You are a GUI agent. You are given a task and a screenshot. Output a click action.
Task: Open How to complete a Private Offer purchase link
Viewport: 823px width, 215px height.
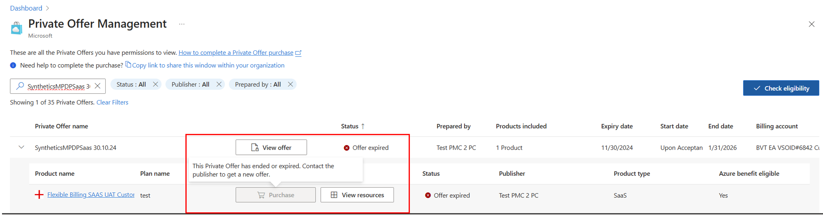pyautogui.click(x=236, y=52)
